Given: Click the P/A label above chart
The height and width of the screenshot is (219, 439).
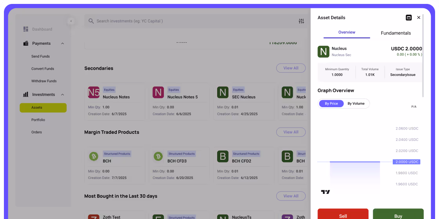Looking at the screenshot, I should [x=414, y=107].
